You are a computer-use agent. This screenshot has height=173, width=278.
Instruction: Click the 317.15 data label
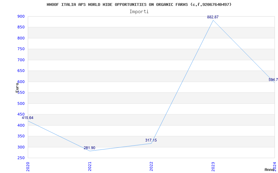click(151, 140)
